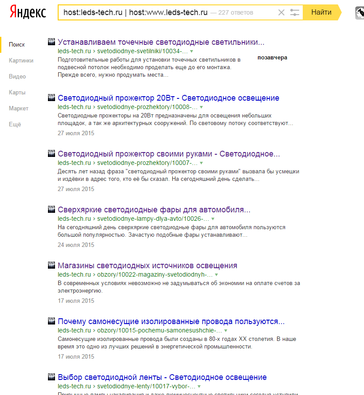
Task: Switch to Видео search tab
Action: (17, 76)
